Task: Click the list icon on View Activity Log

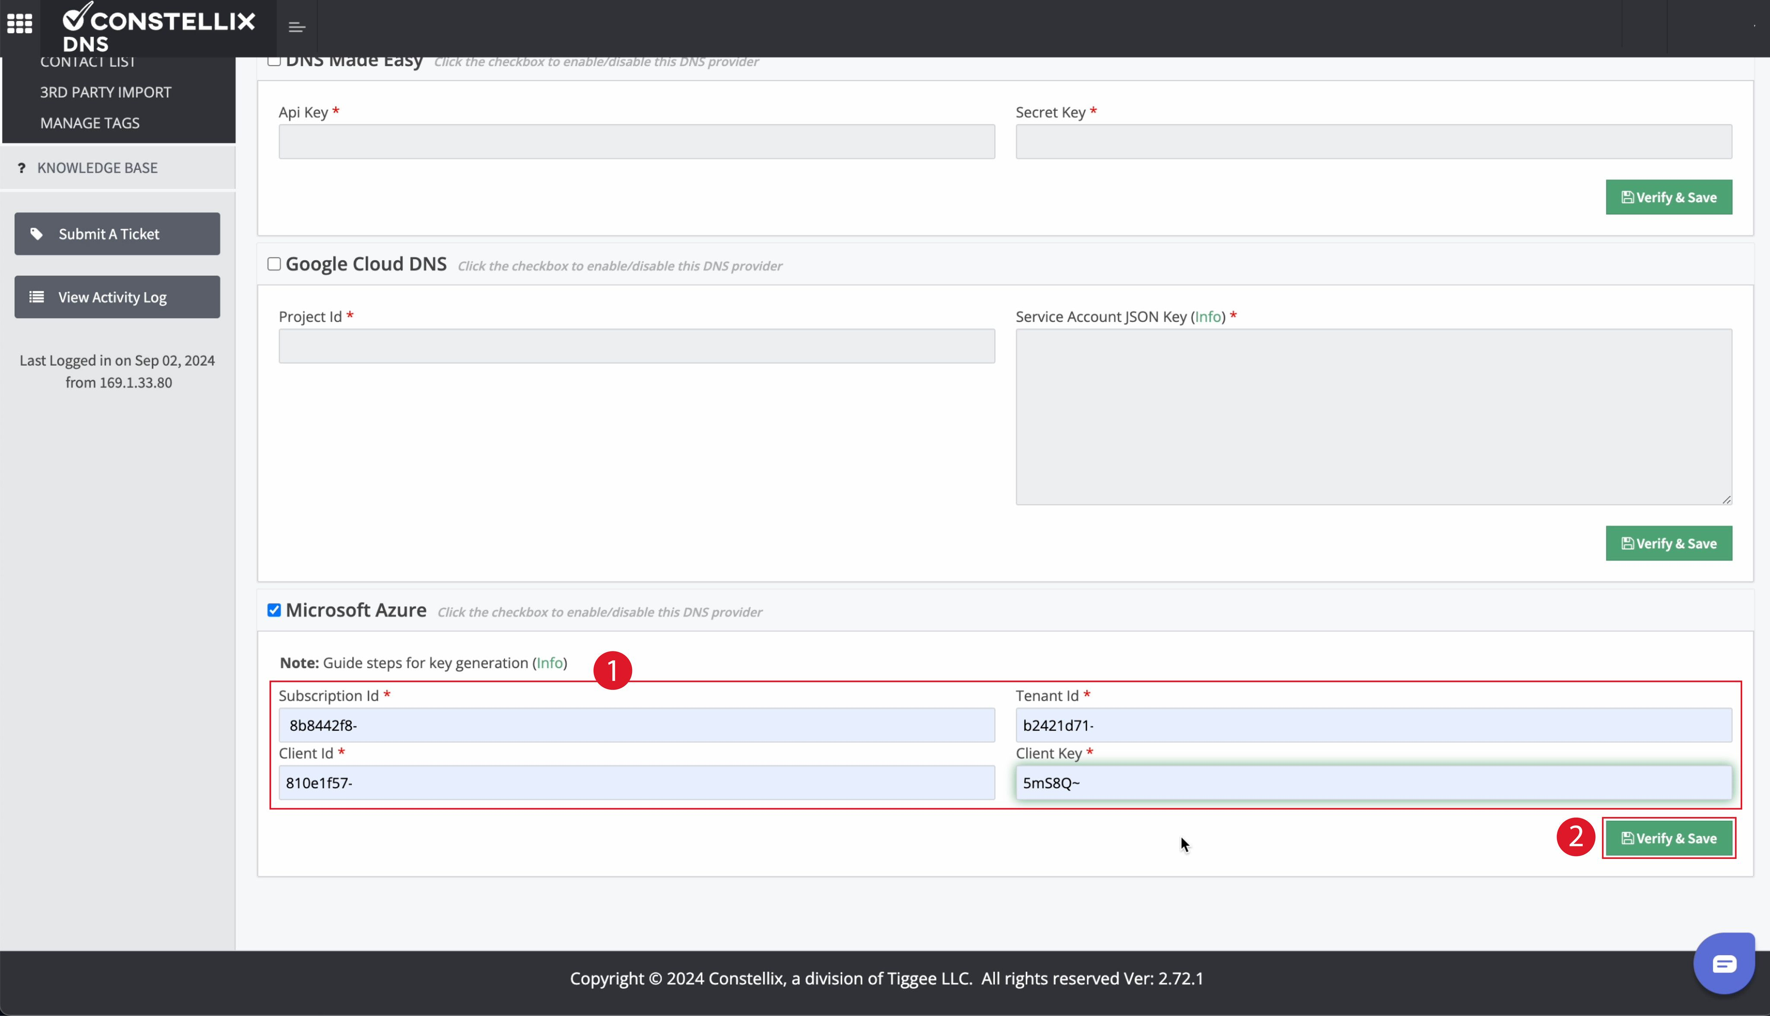Action: [36, 297]
